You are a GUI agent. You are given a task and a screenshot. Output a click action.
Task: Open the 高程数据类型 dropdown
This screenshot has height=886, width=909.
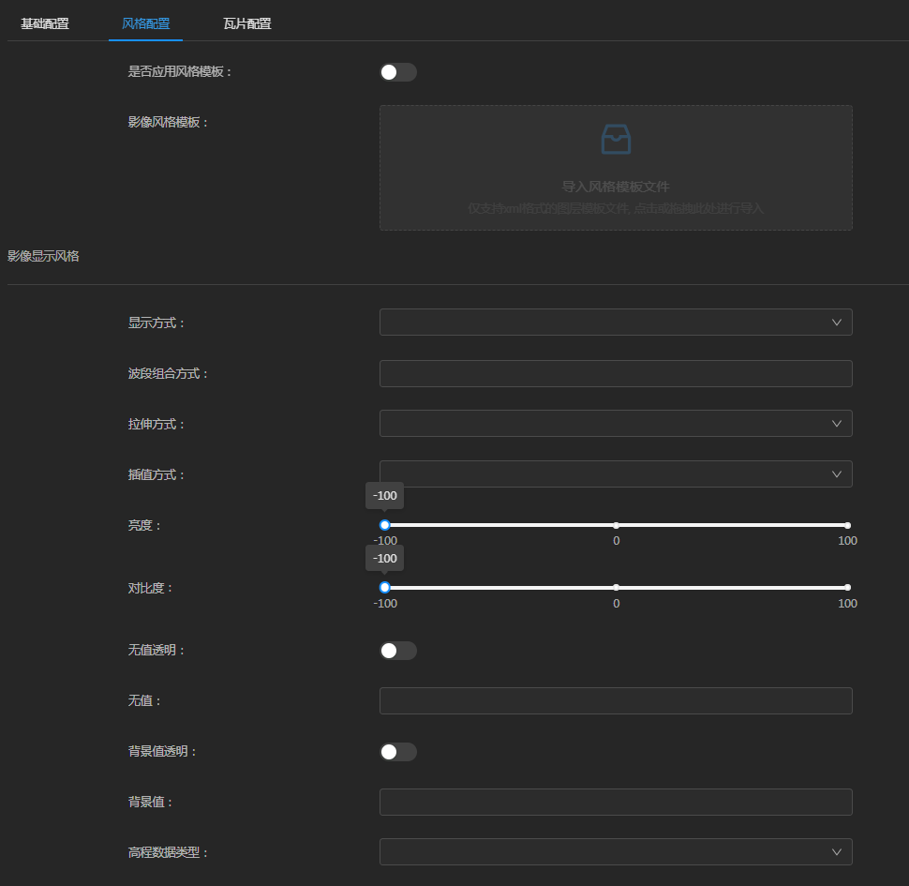click(616, 851)
